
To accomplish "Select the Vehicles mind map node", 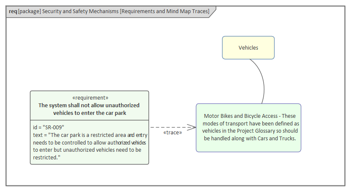I will tap(248, 47).
